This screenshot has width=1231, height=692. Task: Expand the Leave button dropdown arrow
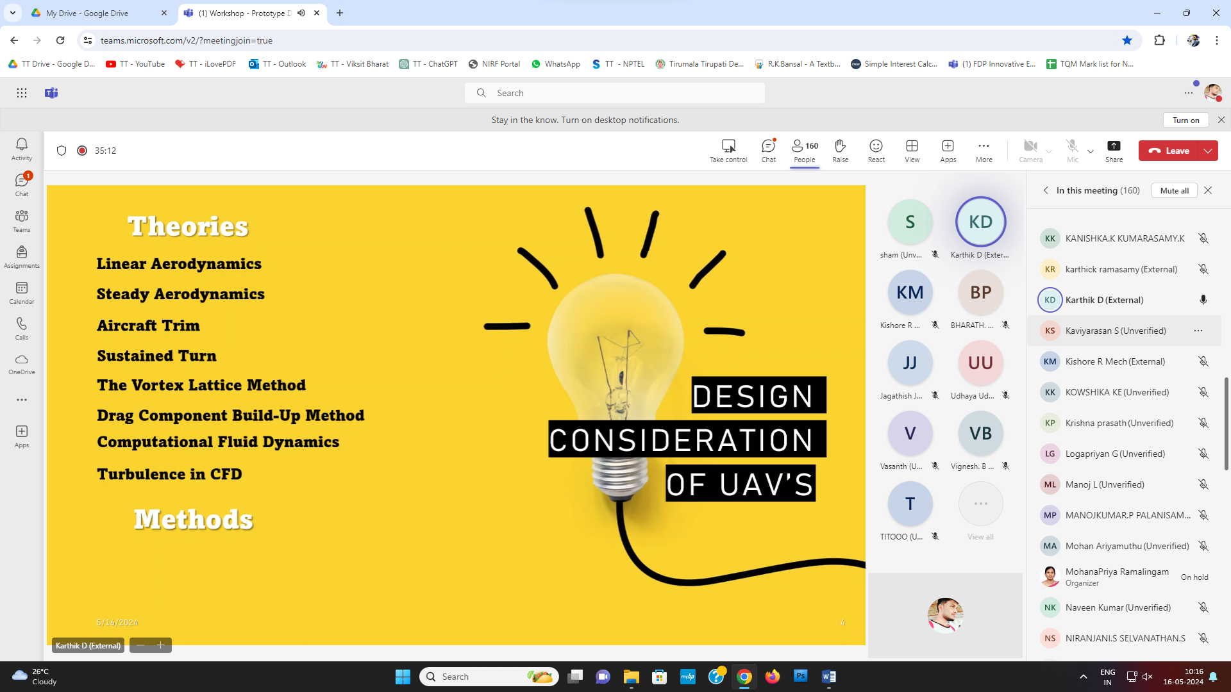[1208, 151]
